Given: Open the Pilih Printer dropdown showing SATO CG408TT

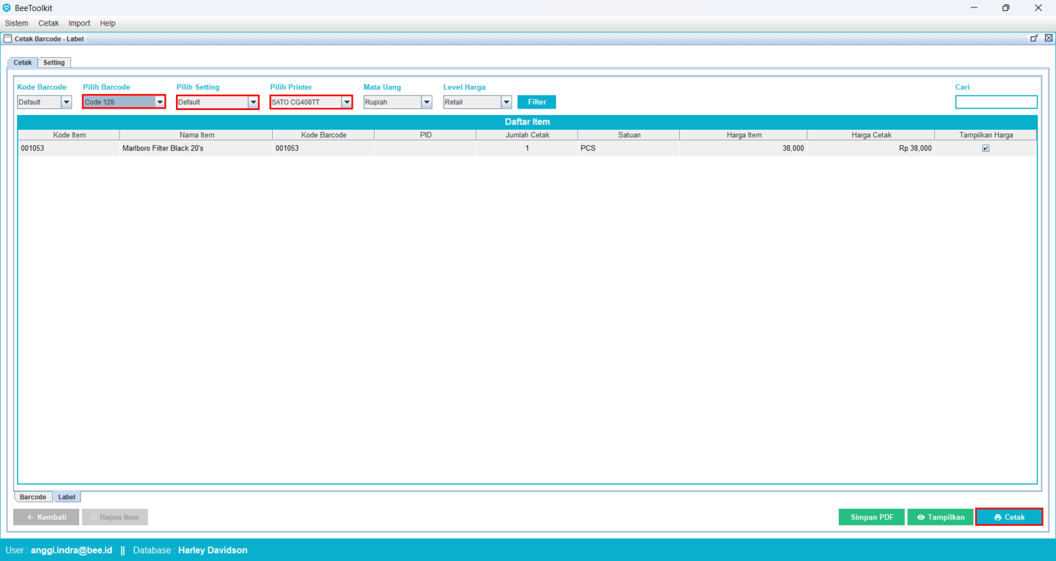Looking at the screenshot, I should point(346,102).
